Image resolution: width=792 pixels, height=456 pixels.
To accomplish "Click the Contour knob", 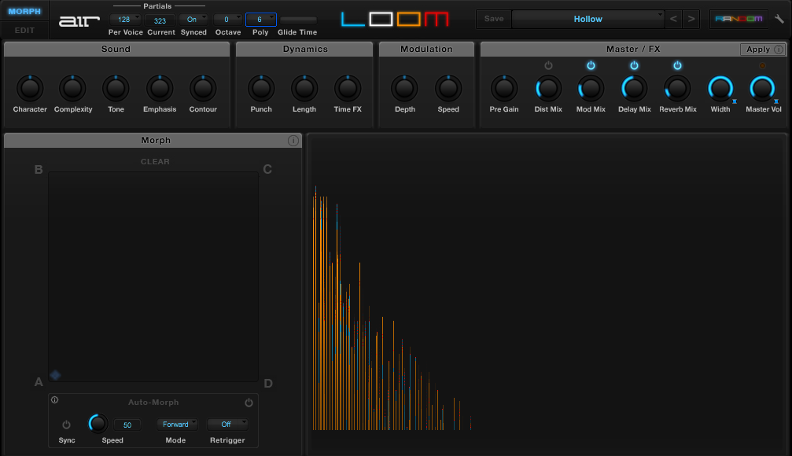I will (203, 88).
